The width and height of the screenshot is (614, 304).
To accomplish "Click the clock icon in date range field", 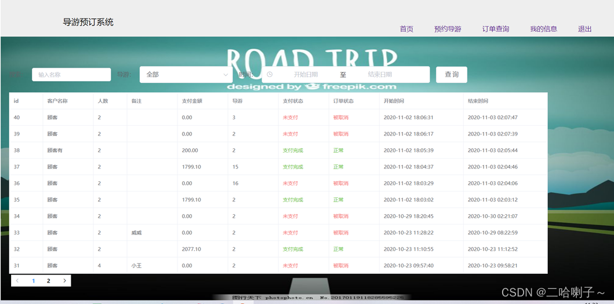I will [x=270, y=75].
